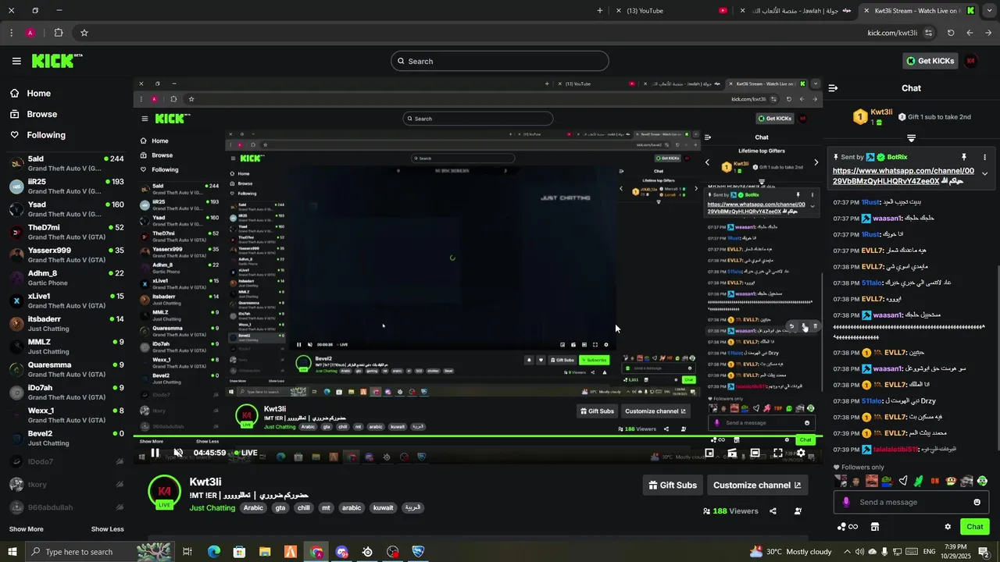
Task: Open File Explorer from taskbar
Action: [x=265, y=552]
